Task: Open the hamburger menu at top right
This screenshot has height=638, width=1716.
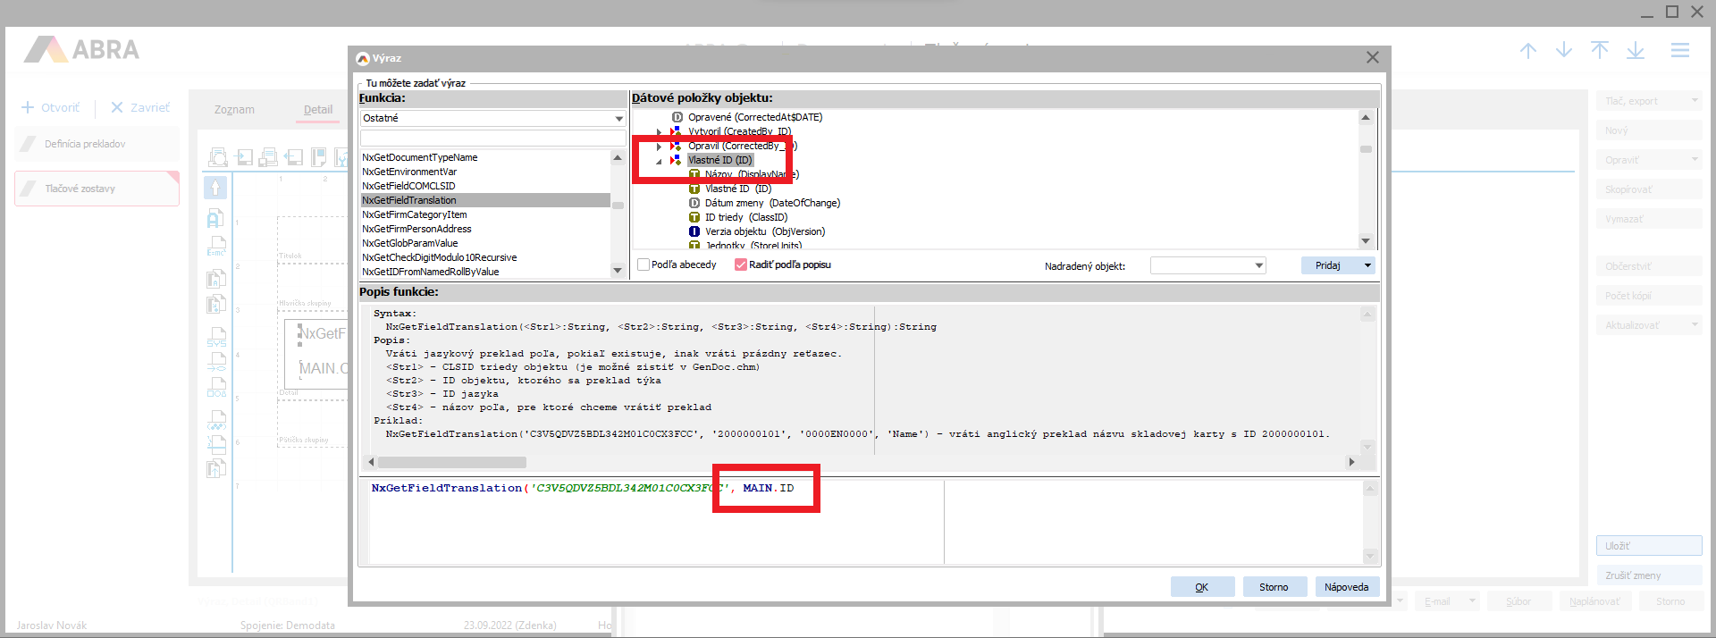Action: (1680, 51)
